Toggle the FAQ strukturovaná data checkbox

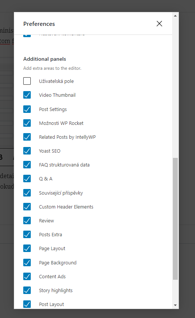(27, 165)
